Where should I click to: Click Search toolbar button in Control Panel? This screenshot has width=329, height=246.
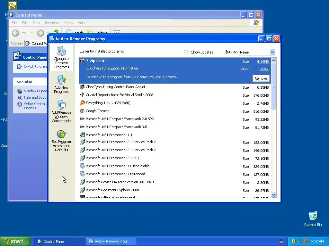75,32
